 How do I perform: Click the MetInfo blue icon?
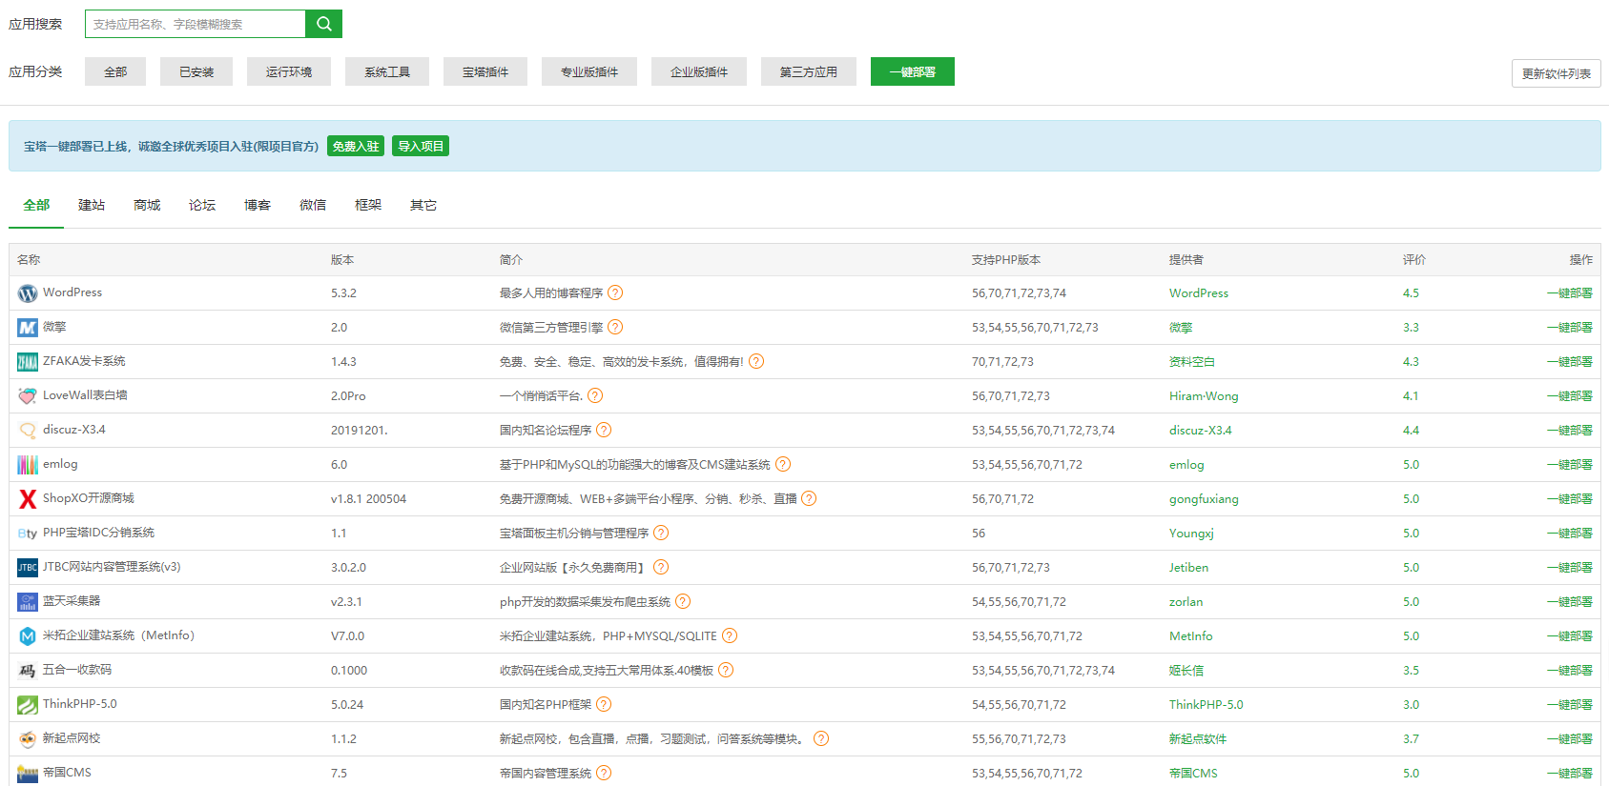point(28,636)
